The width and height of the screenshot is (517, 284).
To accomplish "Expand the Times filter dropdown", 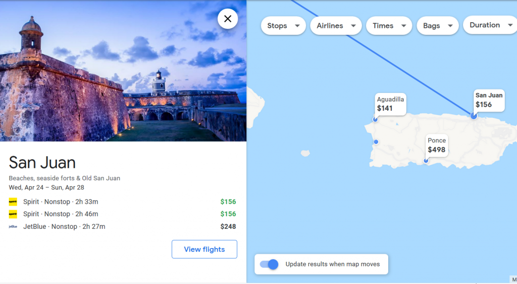I will (389, 26).
